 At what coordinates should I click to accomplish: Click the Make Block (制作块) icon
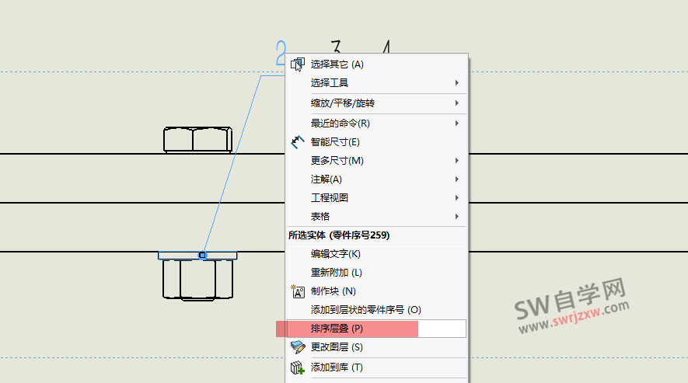click(297, 291)
